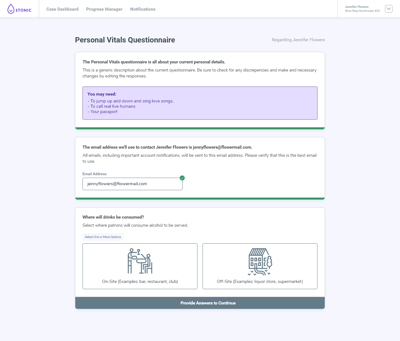Click the green checkmark on email field
Image resolution: width=400 pixels, height=341 pixels.
tap(182, 178)
